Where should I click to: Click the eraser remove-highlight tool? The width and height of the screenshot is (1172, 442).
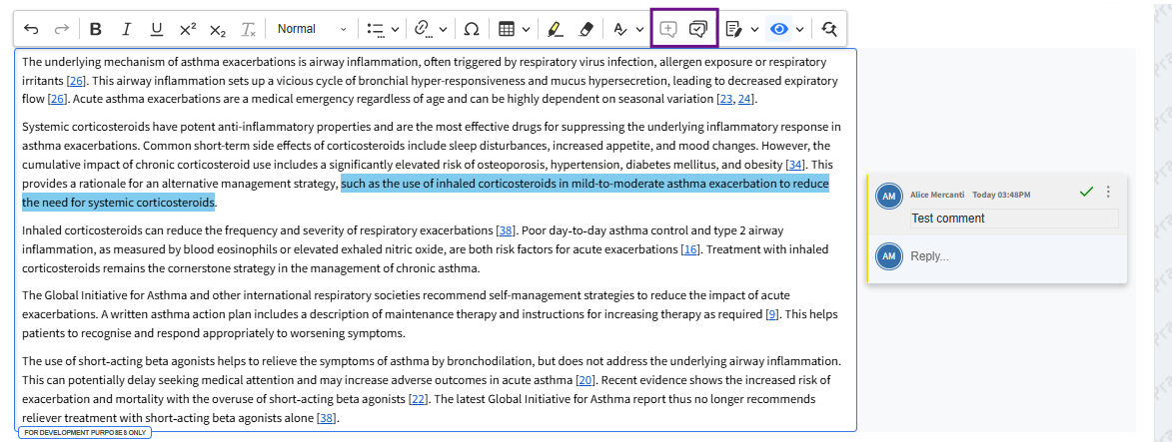(586, 29)
